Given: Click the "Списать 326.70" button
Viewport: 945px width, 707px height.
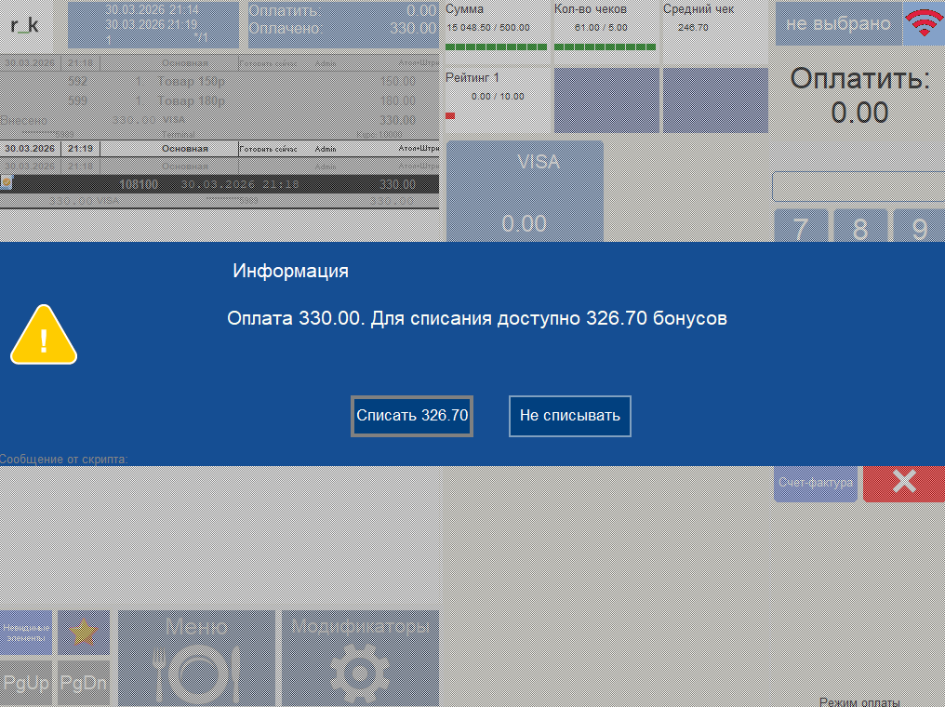Looking at the screenshot, I should tap(412, 416).
